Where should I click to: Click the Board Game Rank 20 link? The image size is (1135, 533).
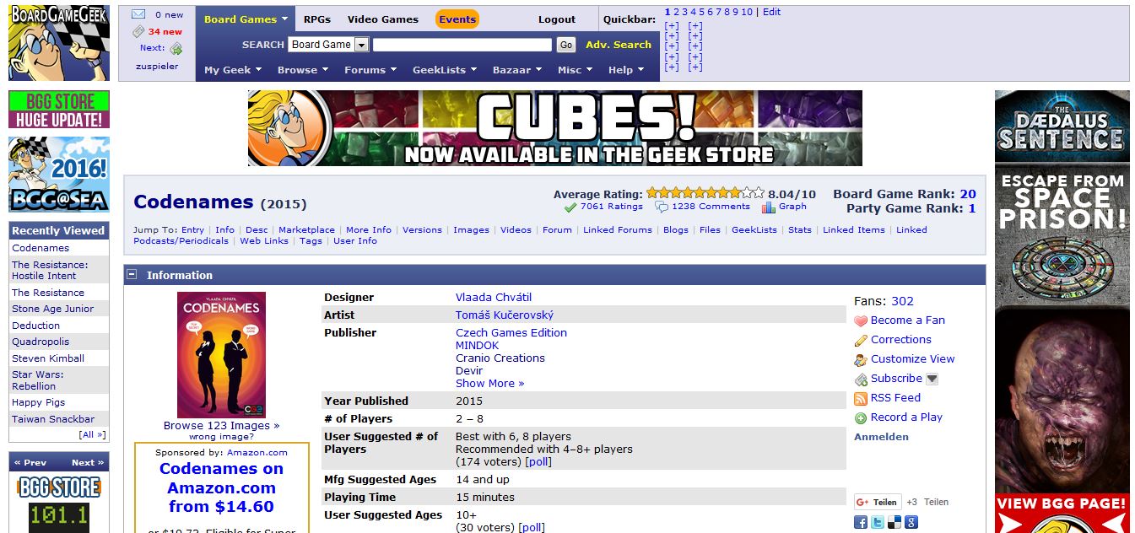tap(968, 194)
